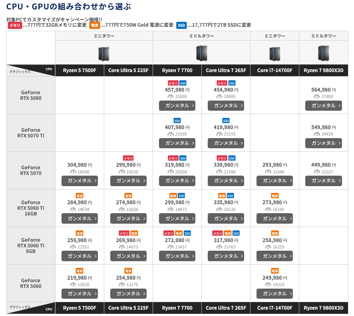Click the SSD badge above 419,980円
354x316 pixels.
tap(226, 120)
